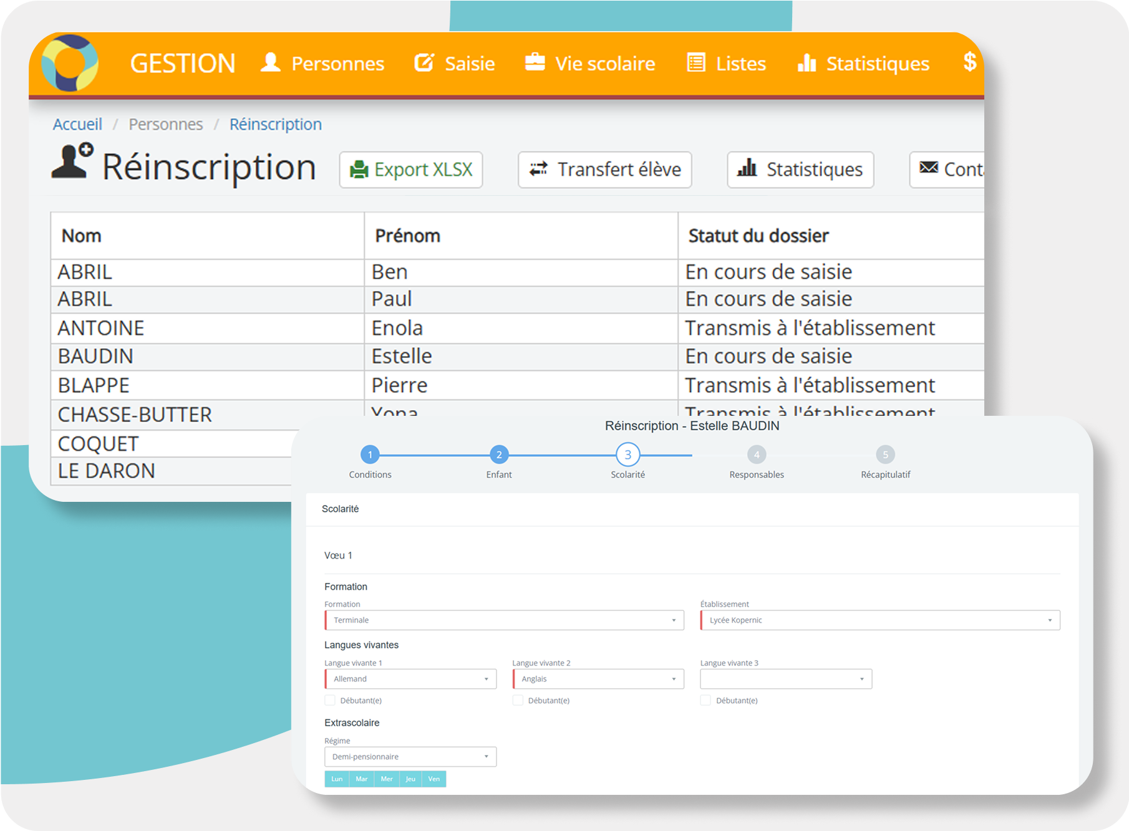Select the LE DARON row
This screenshot has height=831, width=1129.
point(172,471)
